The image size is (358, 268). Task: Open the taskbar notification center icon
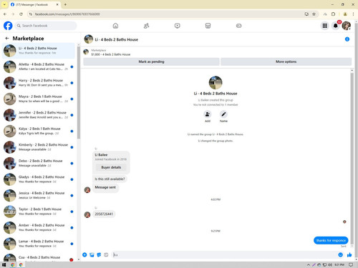(x=351, y=264)
